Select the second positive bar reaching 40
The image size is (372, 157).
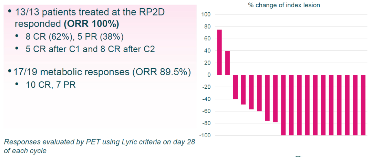(227, 63)
